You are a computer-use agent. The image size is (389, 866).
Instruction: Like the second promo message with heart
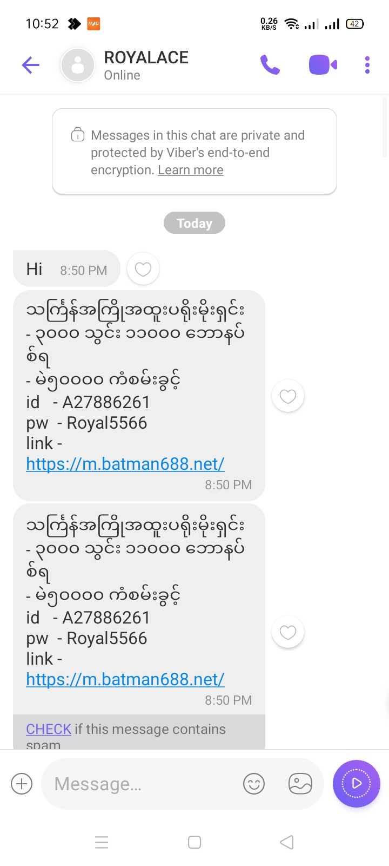point(288,632)
